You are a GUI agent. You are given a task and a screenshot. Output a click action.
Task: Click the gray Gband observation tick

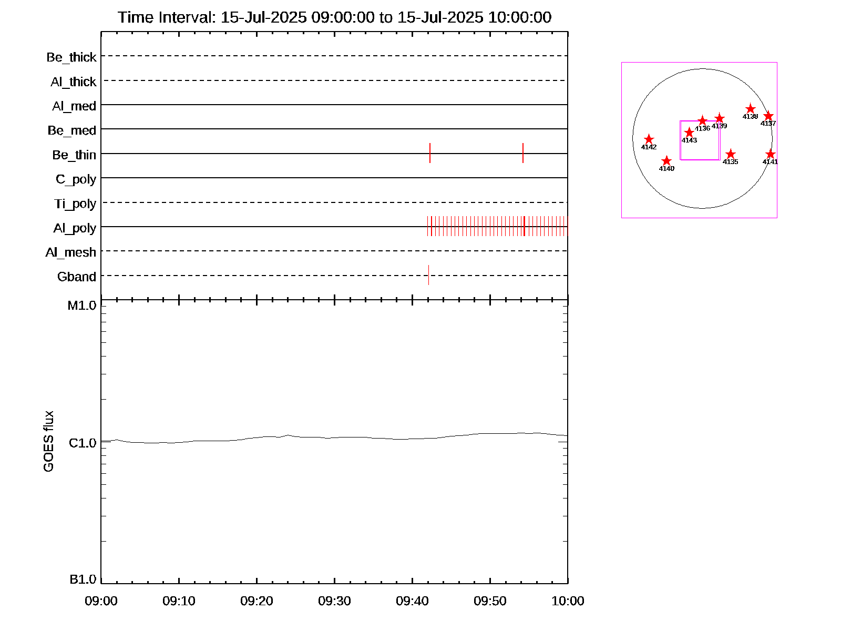pyautogui.click(x=428, y=275)
